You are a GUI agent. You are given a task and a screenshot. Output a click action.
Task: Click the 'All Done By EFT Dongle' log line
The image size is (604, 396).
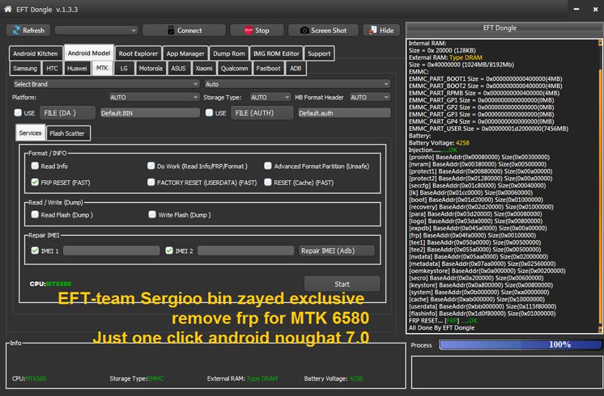pyautogui.click(x=442, y=327)
